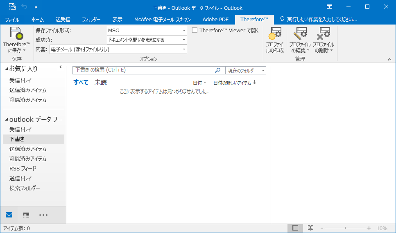Click the ribbon display options icon
The height and width of the screenshot is (233, 396).
329,7
